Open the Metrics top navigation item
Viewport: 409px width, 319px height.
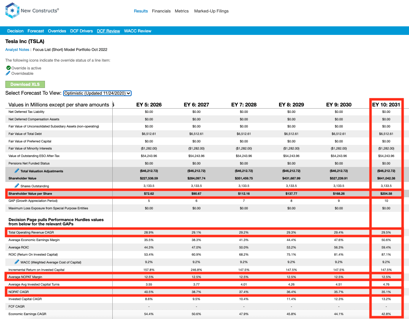tap(182, 11)
